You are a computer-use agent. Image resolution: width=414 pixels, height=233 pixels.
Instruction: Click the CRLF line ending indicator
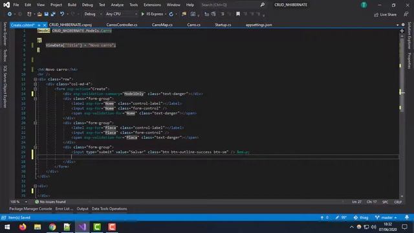[398, 202]
